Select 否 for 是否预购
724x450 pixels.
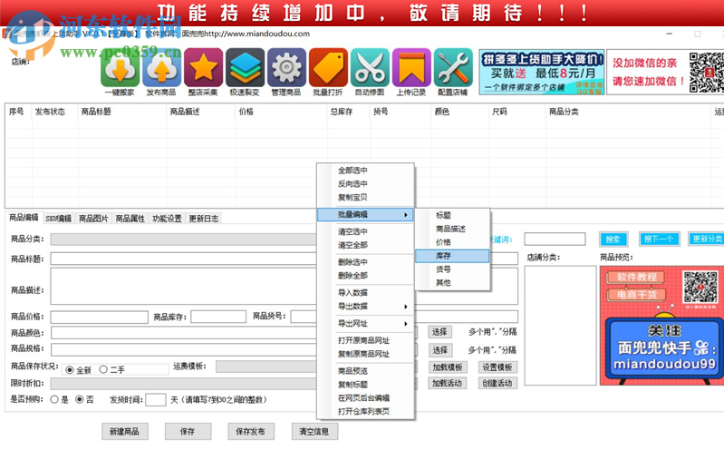pos(80,399)
